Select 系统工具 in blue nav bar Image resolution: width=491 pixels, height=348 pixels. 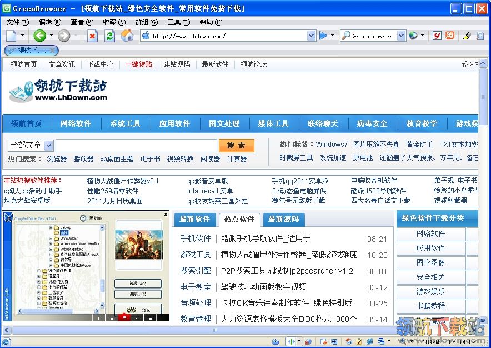point(126,123)
